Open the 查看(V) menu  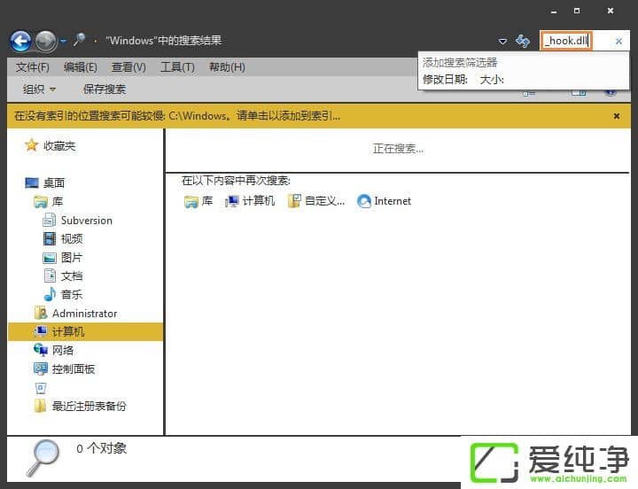coord(128,67)
